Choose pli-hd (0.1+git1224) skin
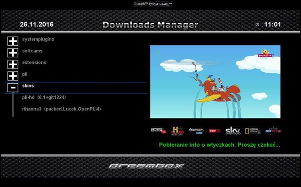Image resolution: width=301 pixels, height=187 pixels. click(x=44, y=97)
